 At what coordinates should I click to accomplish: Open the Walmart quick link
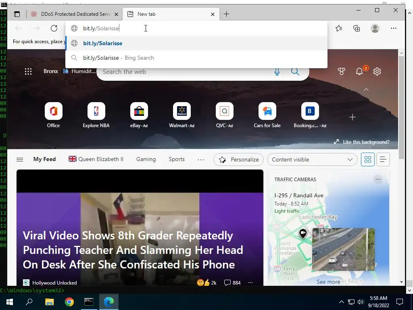point(182,115)
